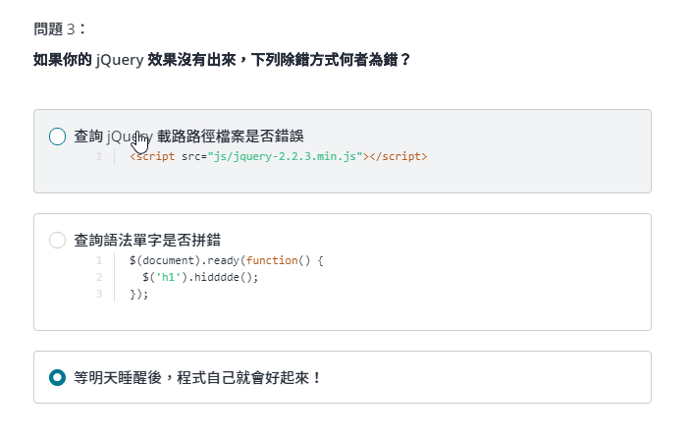This screenshot has width=691, height=439.
Task: Click the opening script tag in the code
Action: pos(154,156)
